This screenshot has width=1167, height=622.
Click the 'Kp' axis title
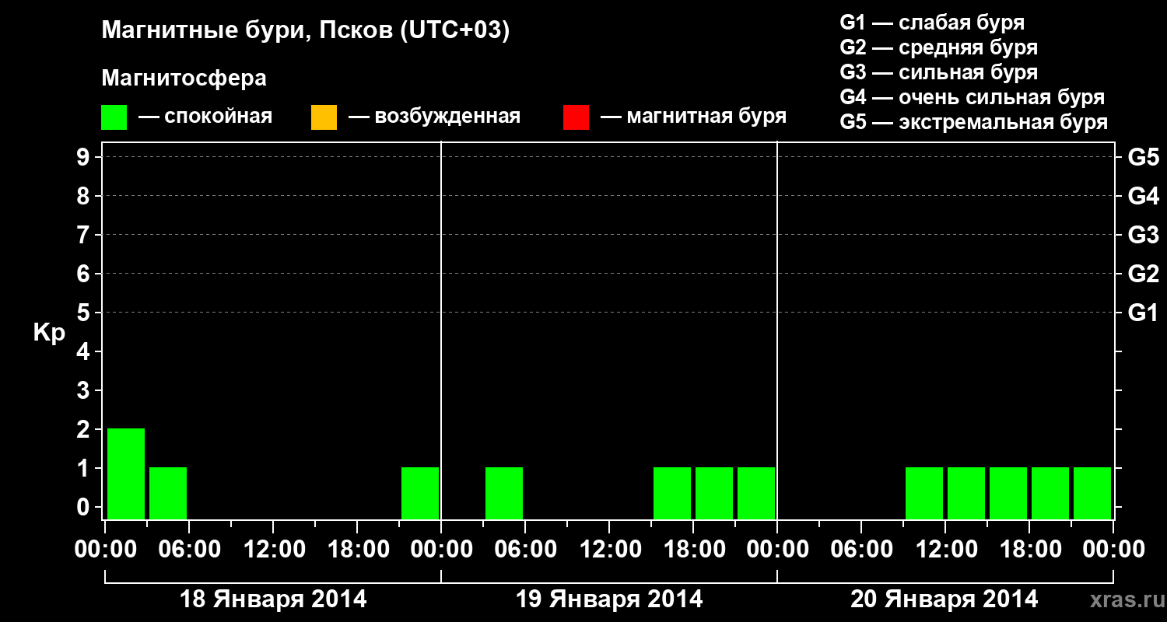49,334
